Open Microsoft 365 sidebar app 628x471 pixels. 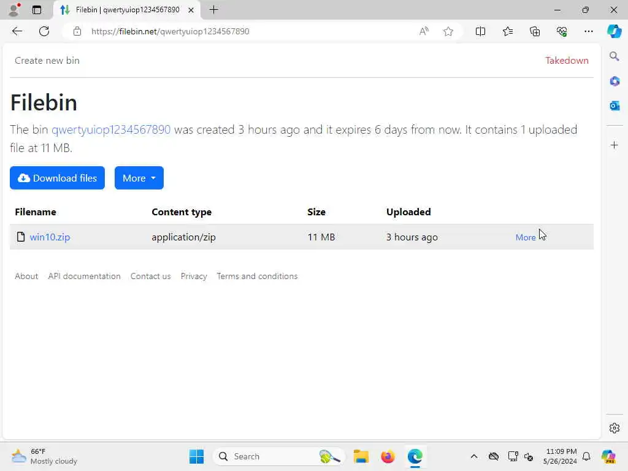(x=615, y=82)
